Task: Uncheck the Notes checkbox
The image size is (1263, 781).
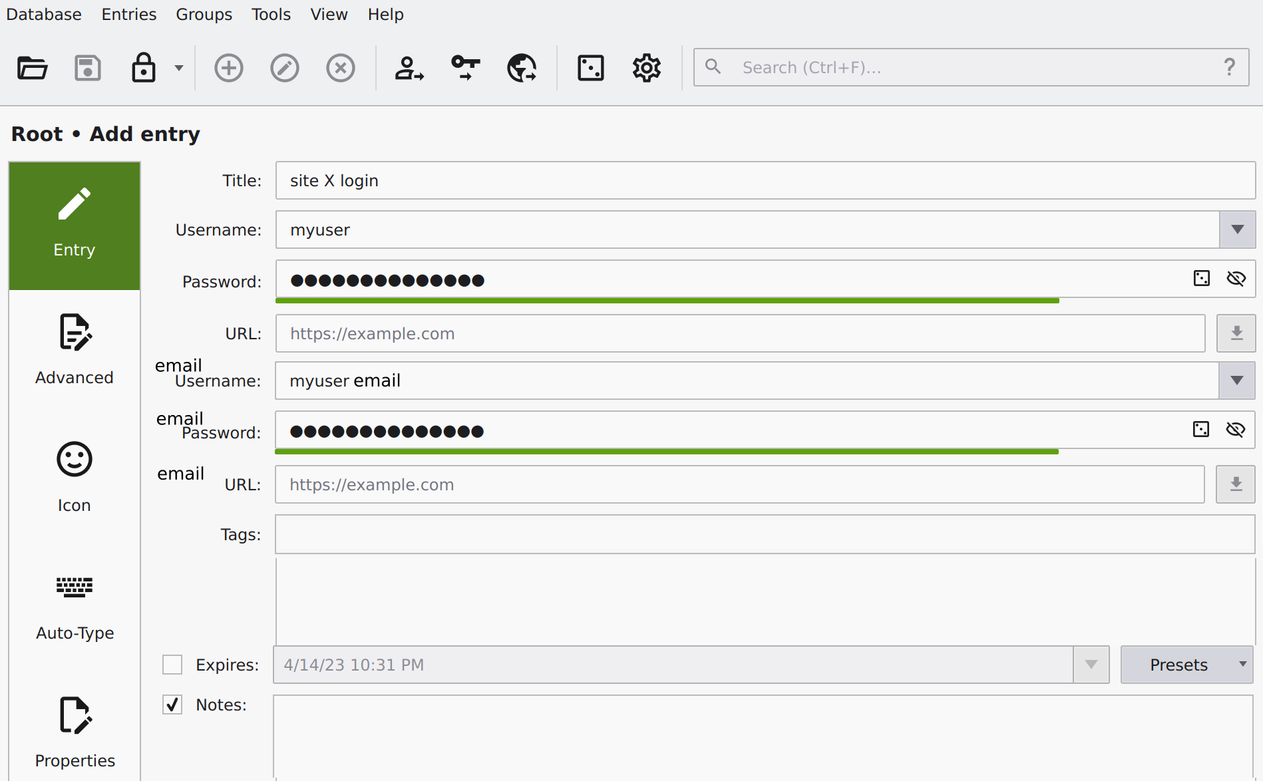Action: click(x=172, y=704)
